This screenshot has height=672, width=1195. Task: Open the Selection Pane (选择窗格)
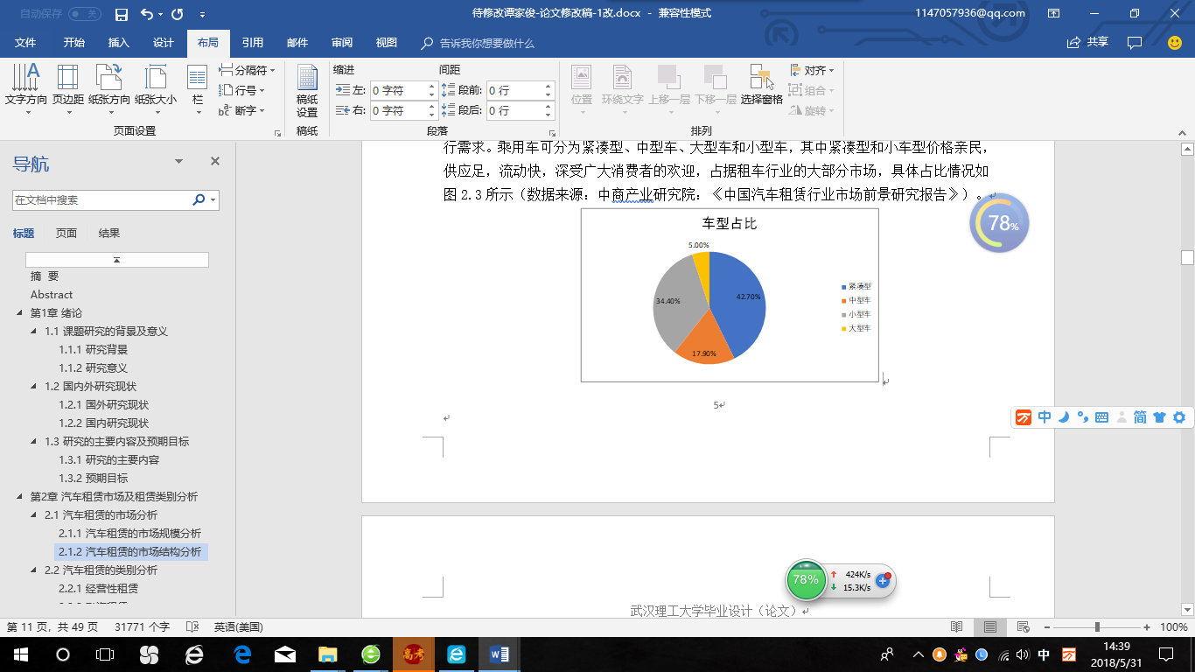(761, 85)
